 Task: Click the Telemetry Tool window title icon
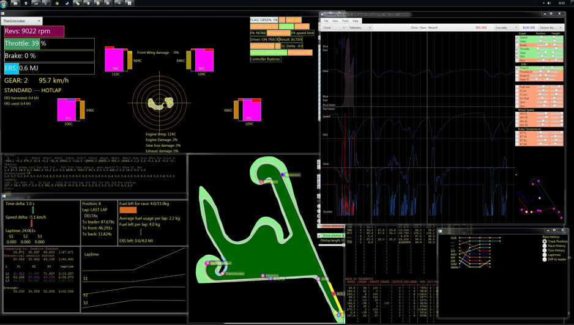(322, 14)
